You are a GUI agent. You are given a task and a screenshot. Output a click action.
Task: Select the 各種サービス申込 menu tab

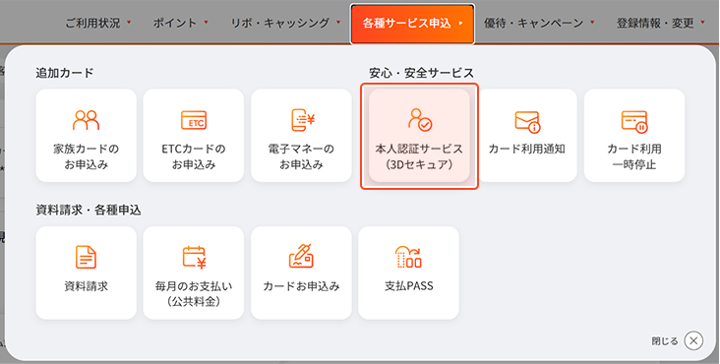pyautogui.click(x=412, y=24)
